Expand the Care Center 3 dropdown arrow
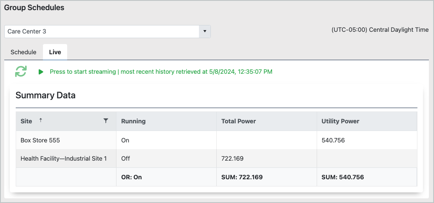 coord(204,31)
